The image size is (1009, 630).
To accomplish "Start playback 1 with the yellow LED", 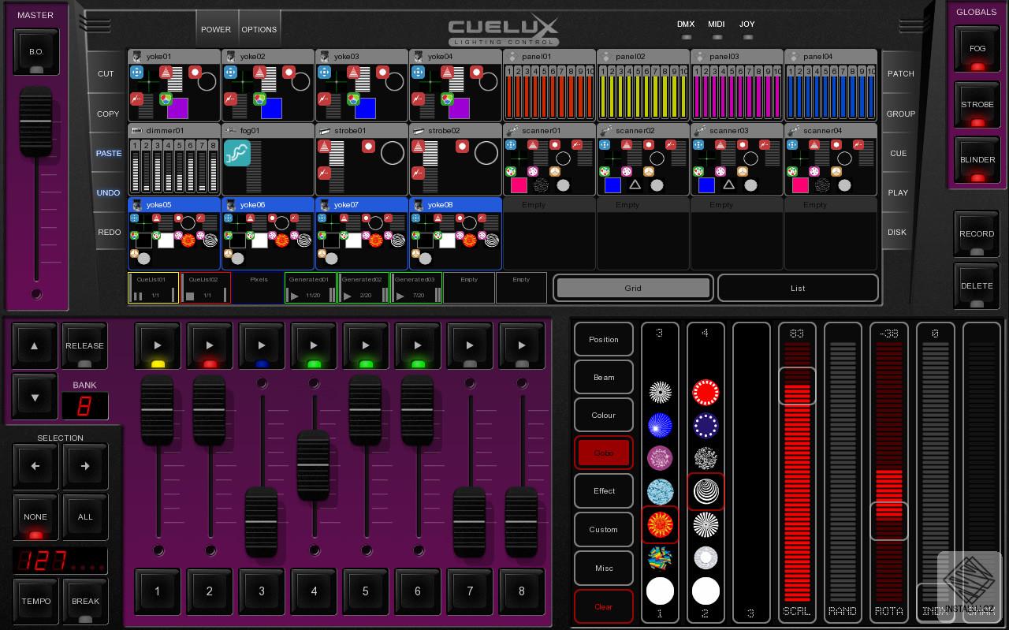I will (157, 345).
